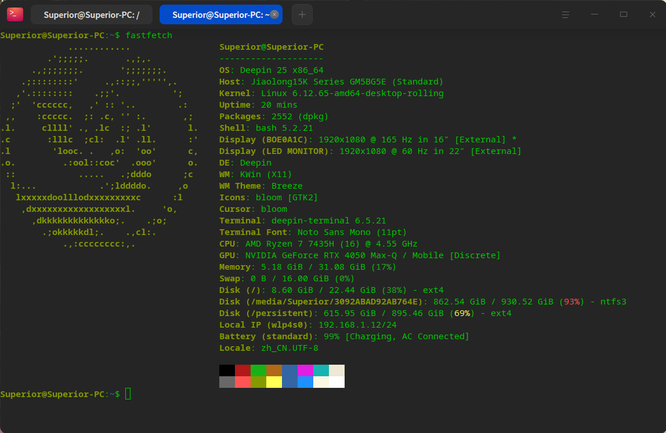This screenshot has width=666, height=433.
Task: Switch to the "Superior@Superior-PC: /" tab
Action: tap(91, 15)
